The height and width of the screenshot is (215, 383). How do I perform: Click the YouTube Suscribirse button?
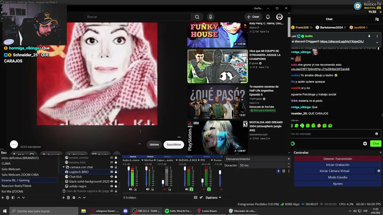pos(174,145)
